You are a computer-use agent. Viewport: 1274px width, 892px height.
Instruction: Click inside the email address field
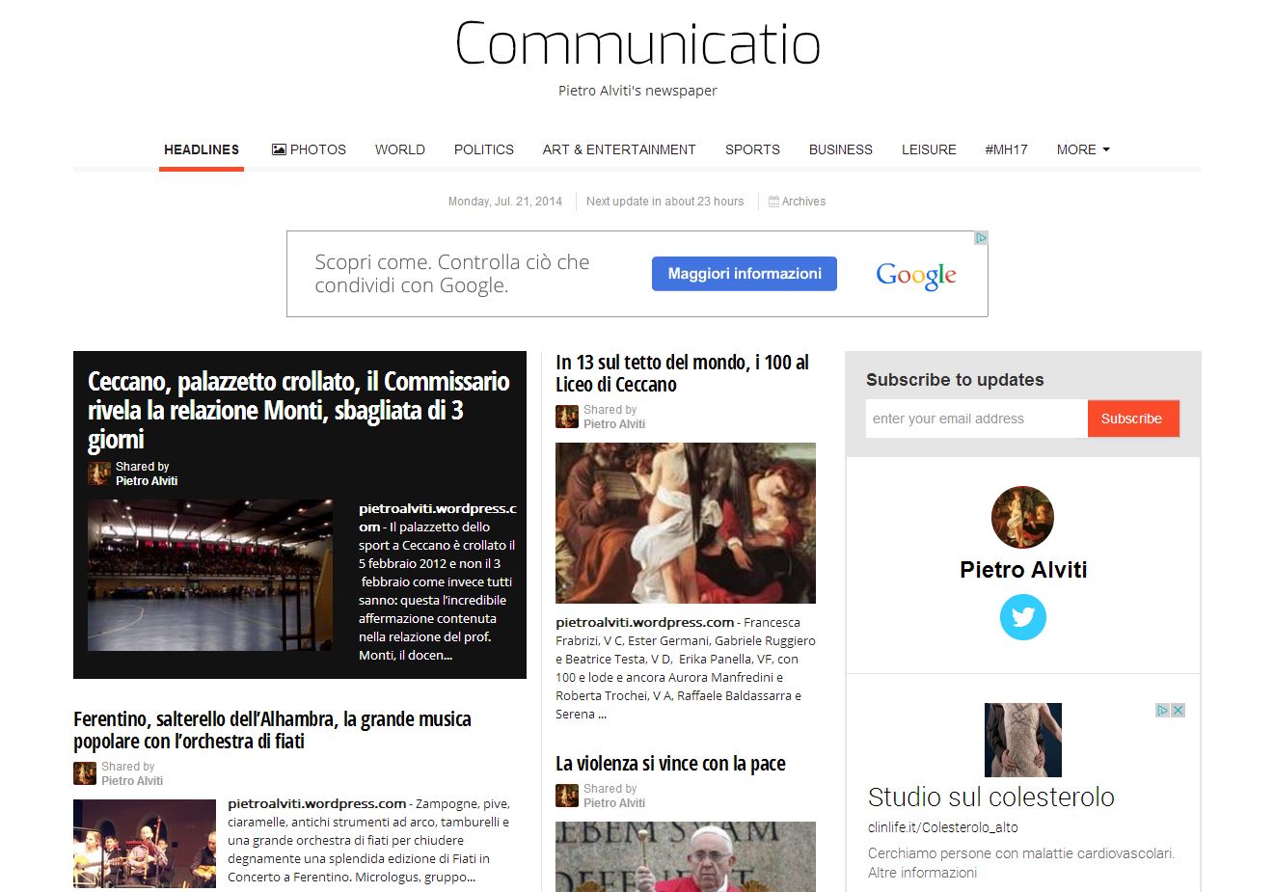click(x=975, y=419)
